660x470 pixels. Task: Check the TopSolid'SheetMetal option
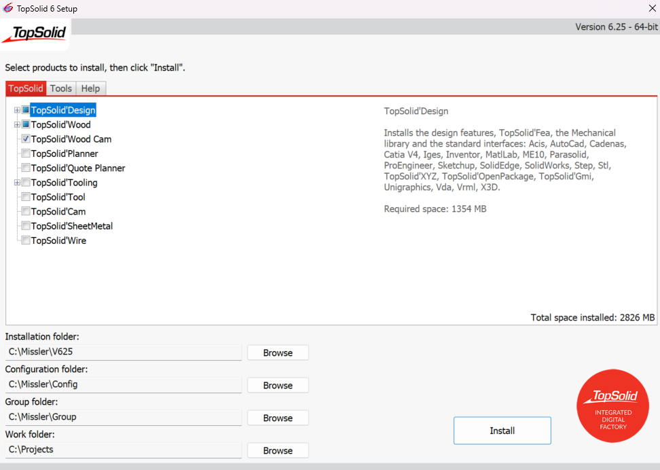coord(26,225)
